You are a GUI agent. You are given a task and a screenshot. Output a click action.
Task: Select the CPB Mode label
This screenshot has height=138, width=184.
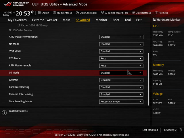pos(15,58)
